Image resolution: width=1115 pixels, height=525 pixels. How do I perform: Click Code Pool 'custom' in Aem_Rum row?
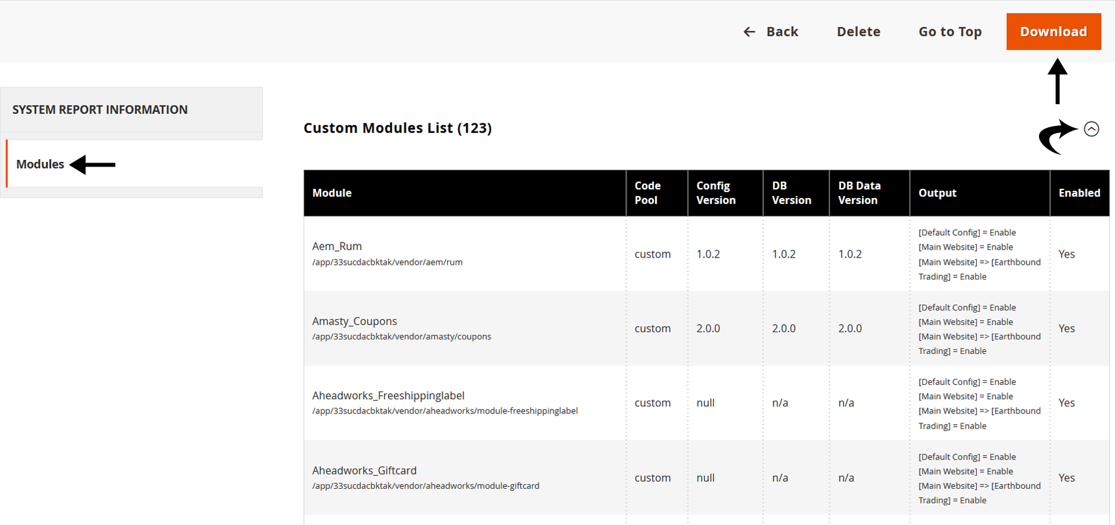click(x=652, y=254)
